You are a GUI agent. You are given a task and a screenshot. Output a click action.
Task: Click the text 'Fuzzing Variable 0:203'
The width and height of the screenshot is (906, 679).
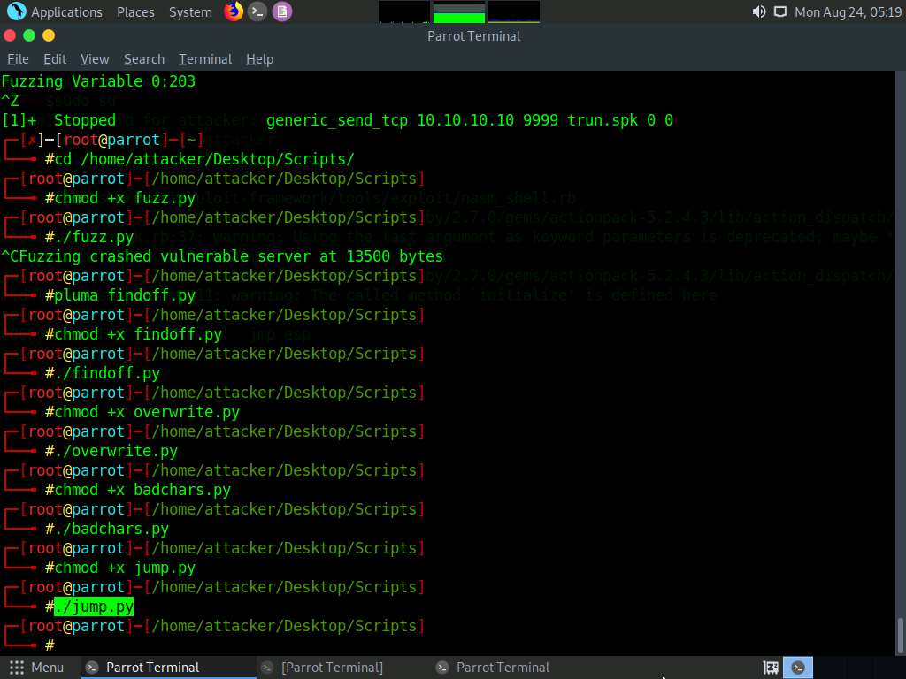pos(98,81)
